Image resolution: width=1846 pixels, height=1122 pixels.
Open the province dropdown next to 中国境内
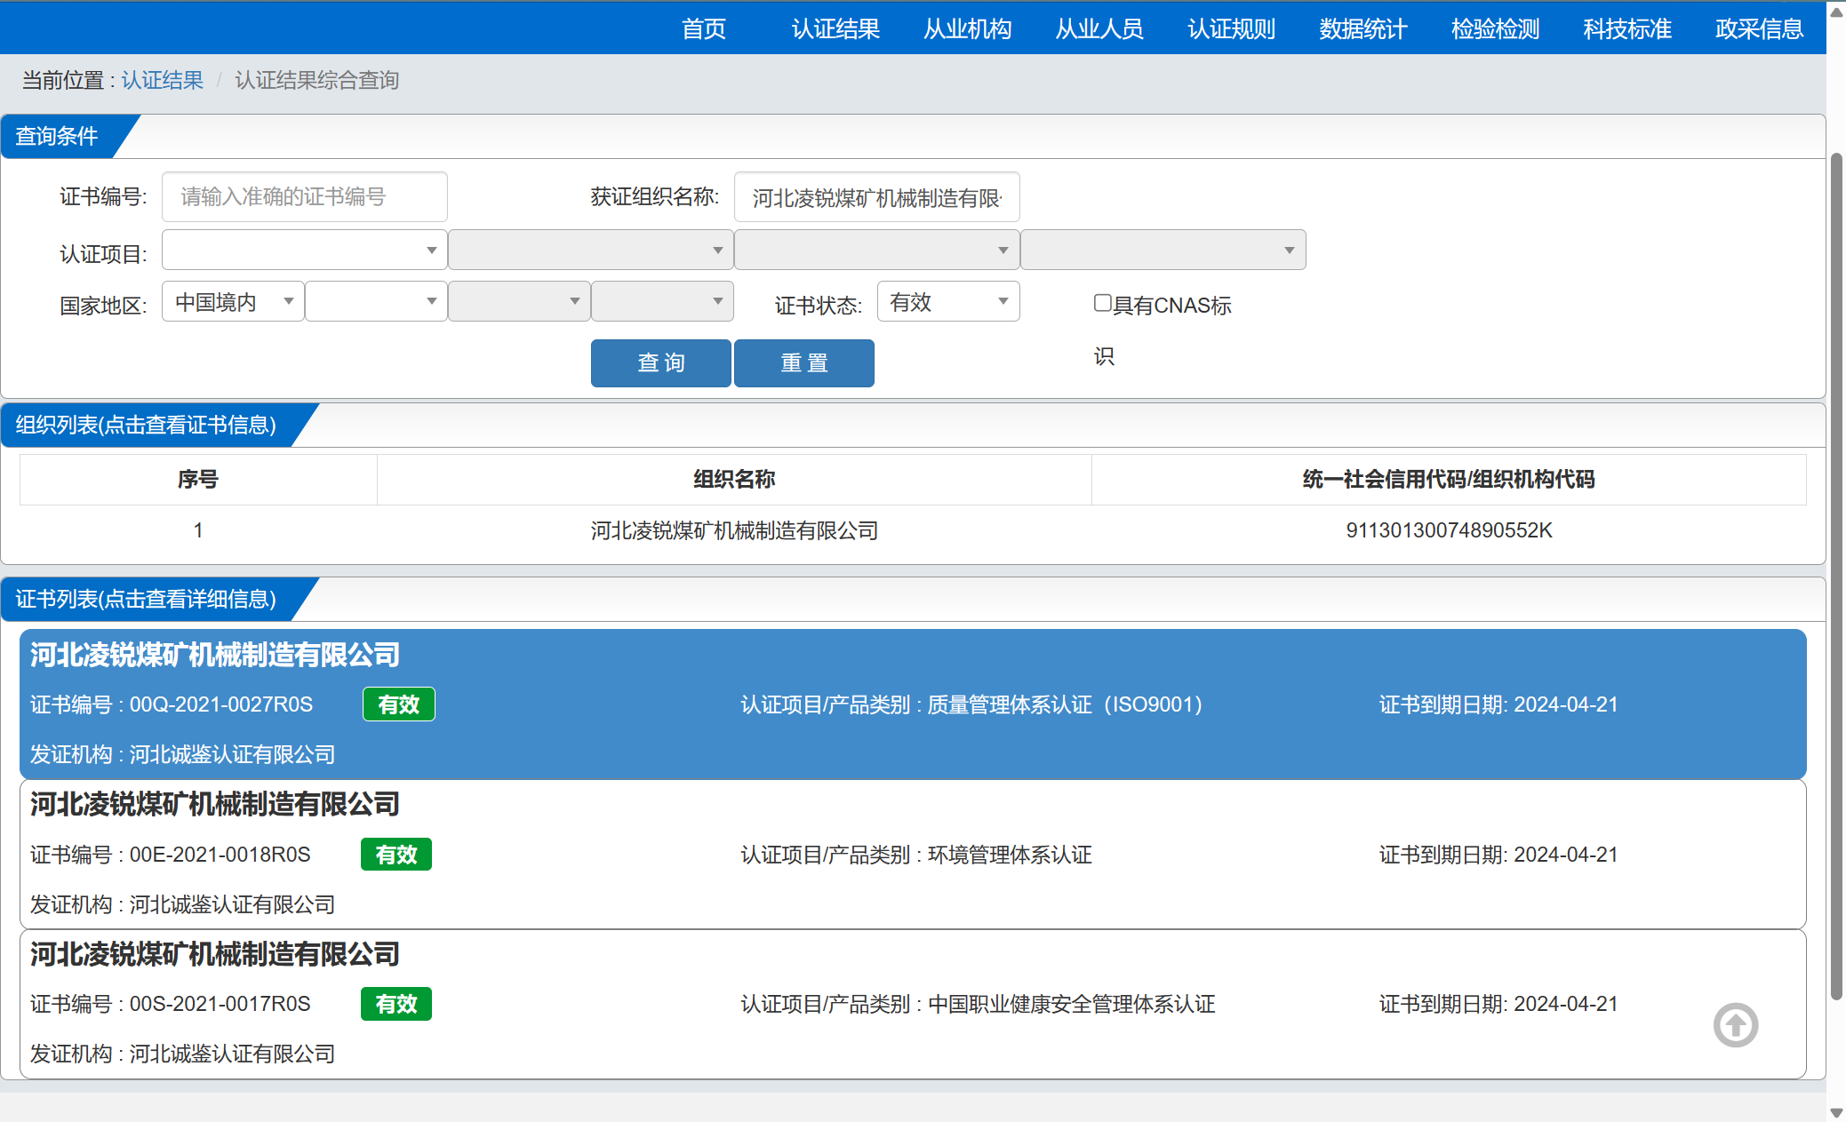pyautogui.click(x=377, y=302)
